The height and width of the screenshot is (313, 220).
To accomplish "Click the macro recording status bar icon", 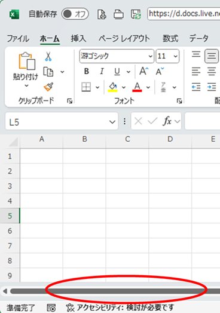I will (51, 308).
